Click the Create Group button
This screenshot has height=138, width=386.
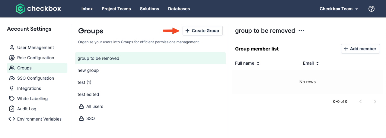tap(203, 31)
